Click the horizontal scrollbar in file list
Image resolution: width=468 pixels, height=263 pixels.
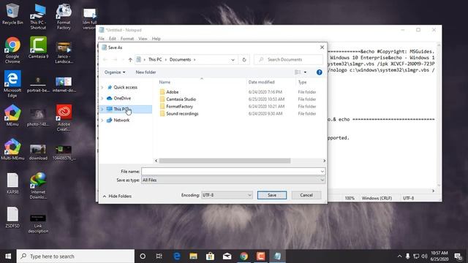[x=224, y=161]
